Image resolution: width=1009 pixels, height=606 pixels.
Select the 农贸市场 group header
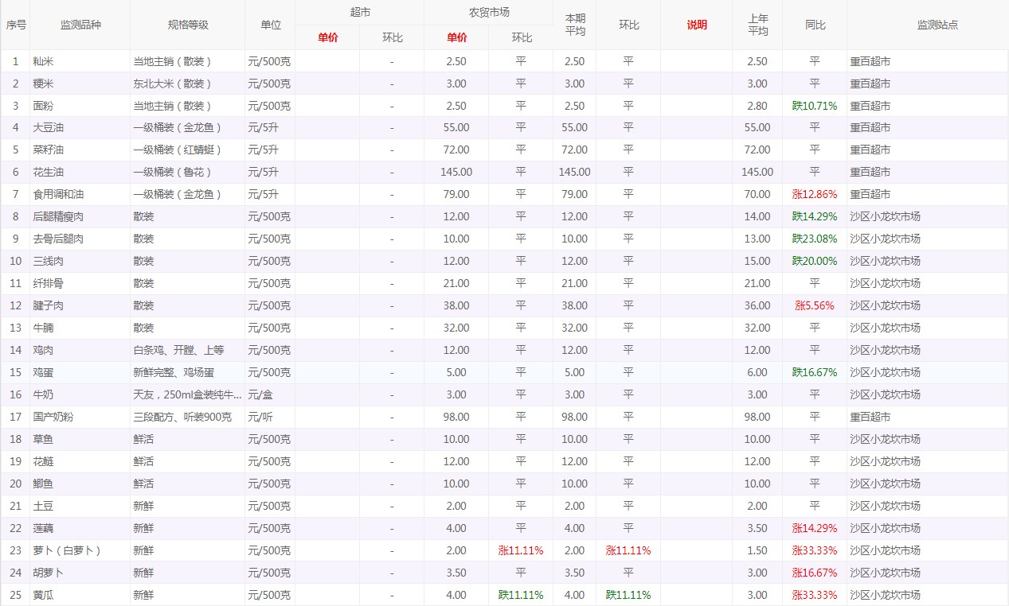tap(488, 13)
